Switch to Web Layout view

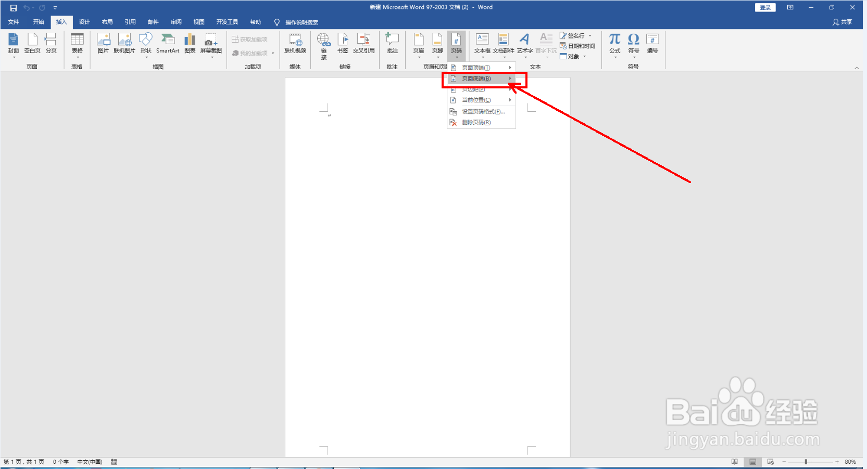coord(770,462)
